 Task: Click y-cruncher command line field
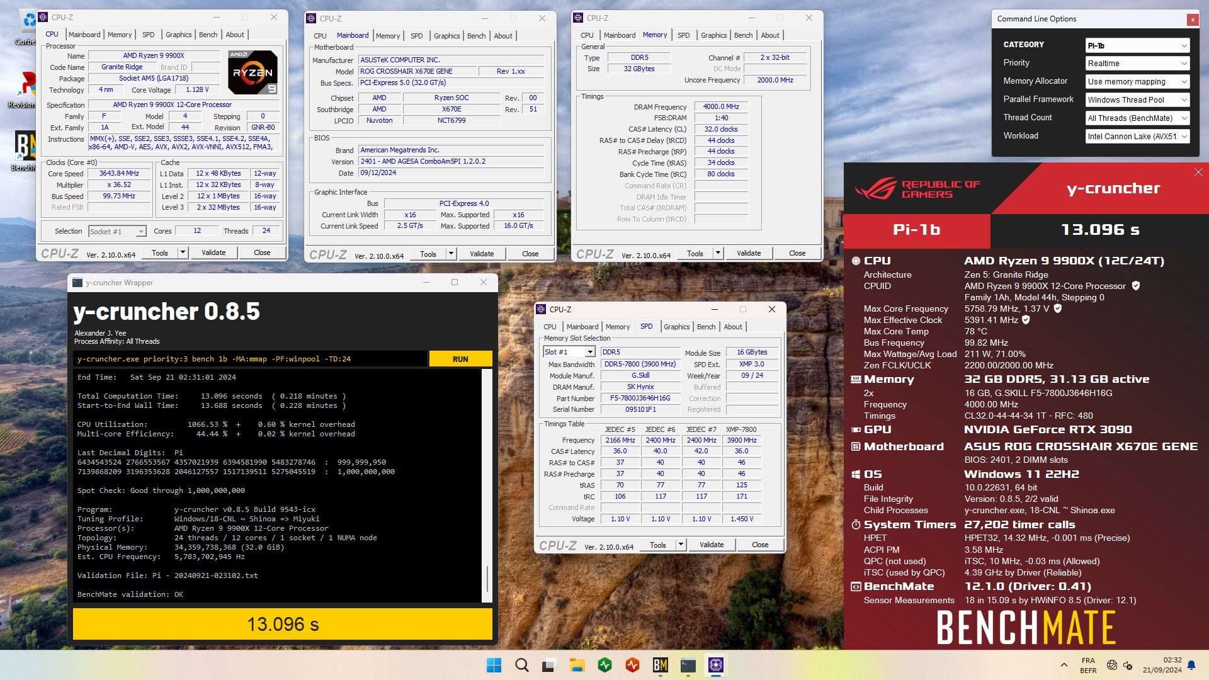pyautogui.click(x=249, y=359)
